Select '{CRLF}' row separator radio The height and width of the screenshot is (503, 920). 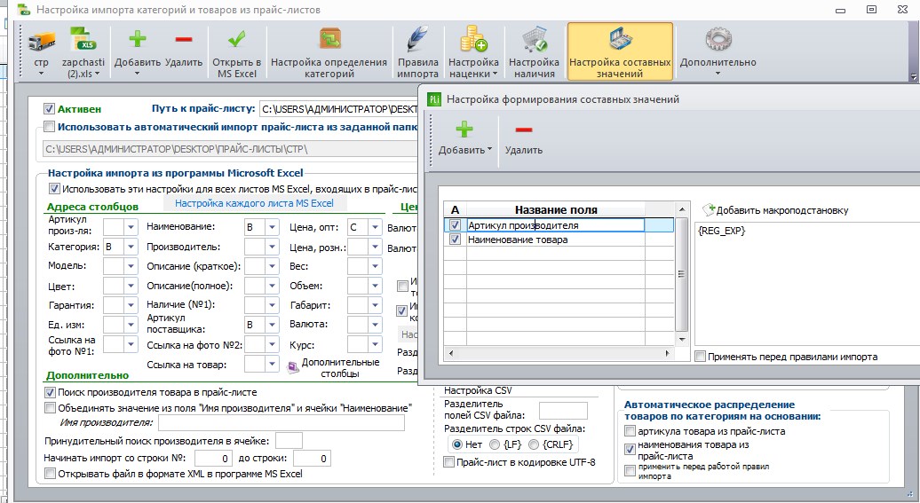point(534,444)
